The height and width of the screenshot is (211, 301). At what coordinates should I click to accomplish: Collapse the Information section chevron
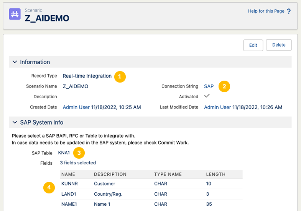(15, 62)
